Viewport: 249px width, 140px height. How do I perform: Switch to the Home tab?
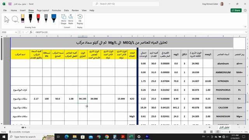coord(14,10)
